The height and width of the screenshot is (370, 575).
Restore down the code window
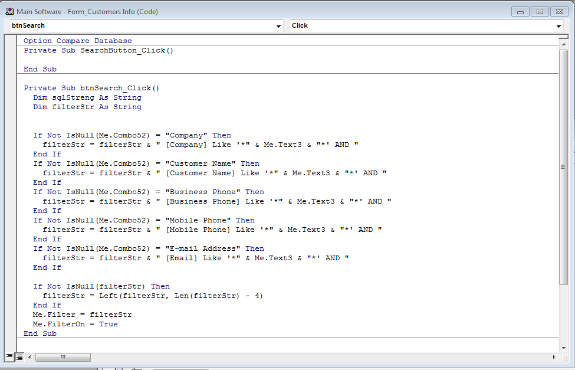click(x=540, y=12)
